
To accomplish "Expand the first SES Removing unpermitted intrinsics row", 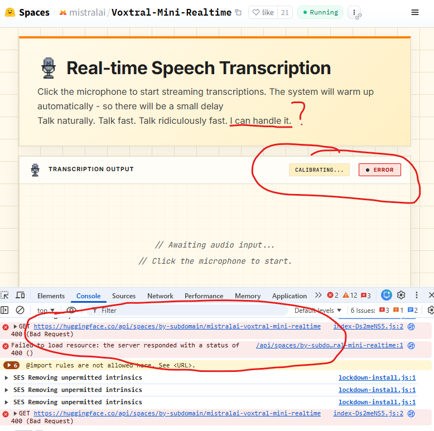I will coord(6,377).
